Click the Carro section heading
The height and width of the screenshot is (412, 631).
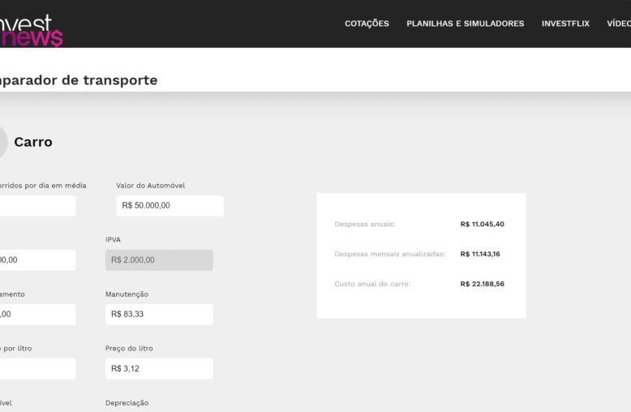point(33,142)
